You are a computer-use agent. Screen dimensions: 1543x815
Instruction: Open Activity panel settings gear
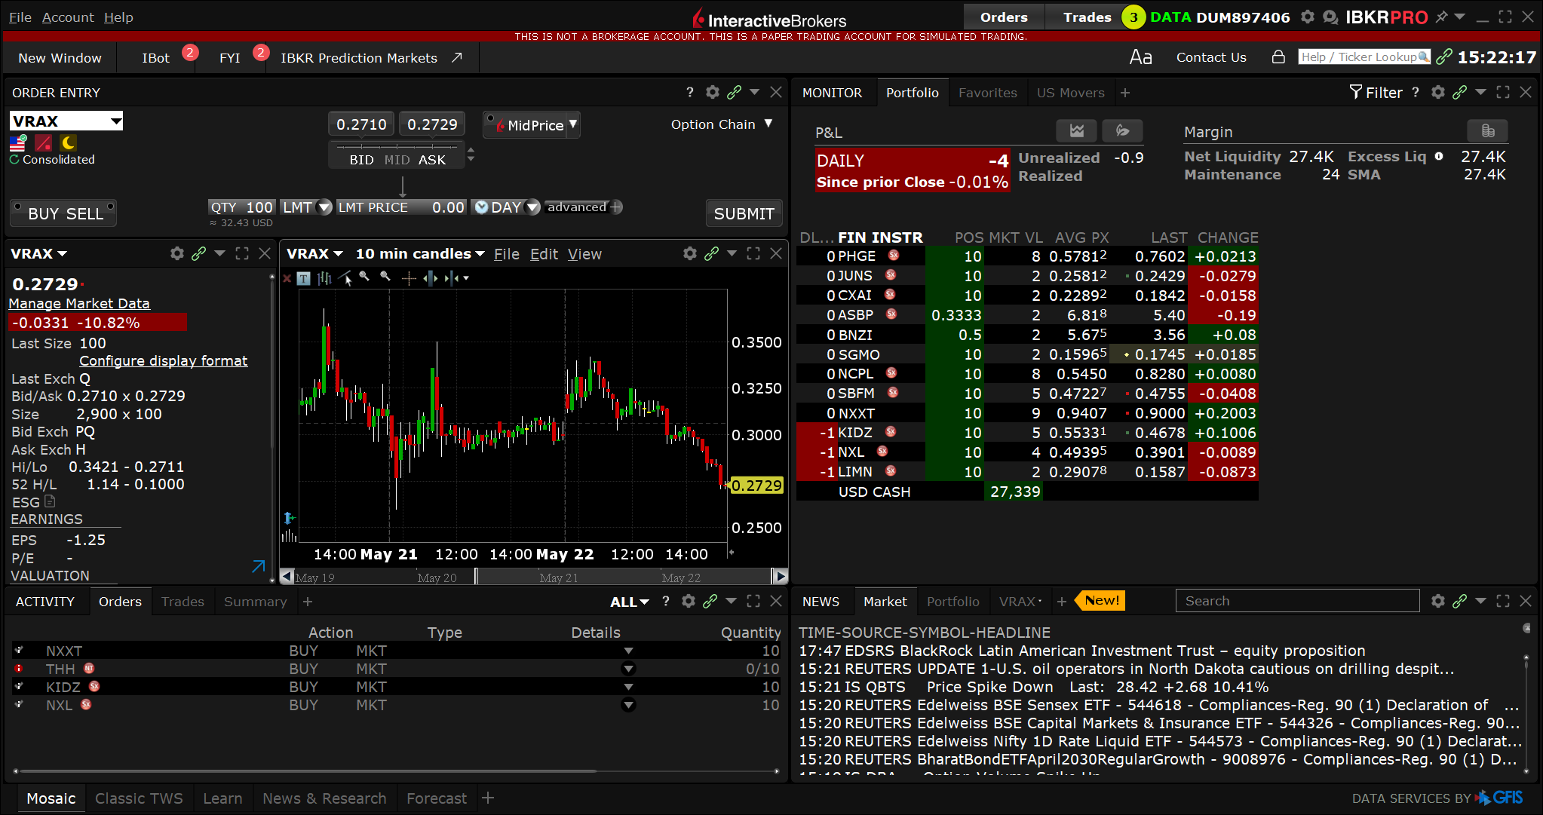coord(688,601)
